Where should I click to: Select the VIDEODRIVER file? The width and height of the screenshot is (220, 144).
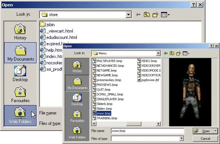149,66
